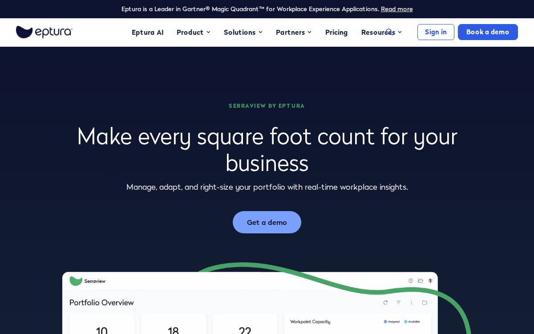Image resolution: width=534 pixels, height=334 pixels.
Task: Open the Pricing page
Action: [x=336, y=32]
